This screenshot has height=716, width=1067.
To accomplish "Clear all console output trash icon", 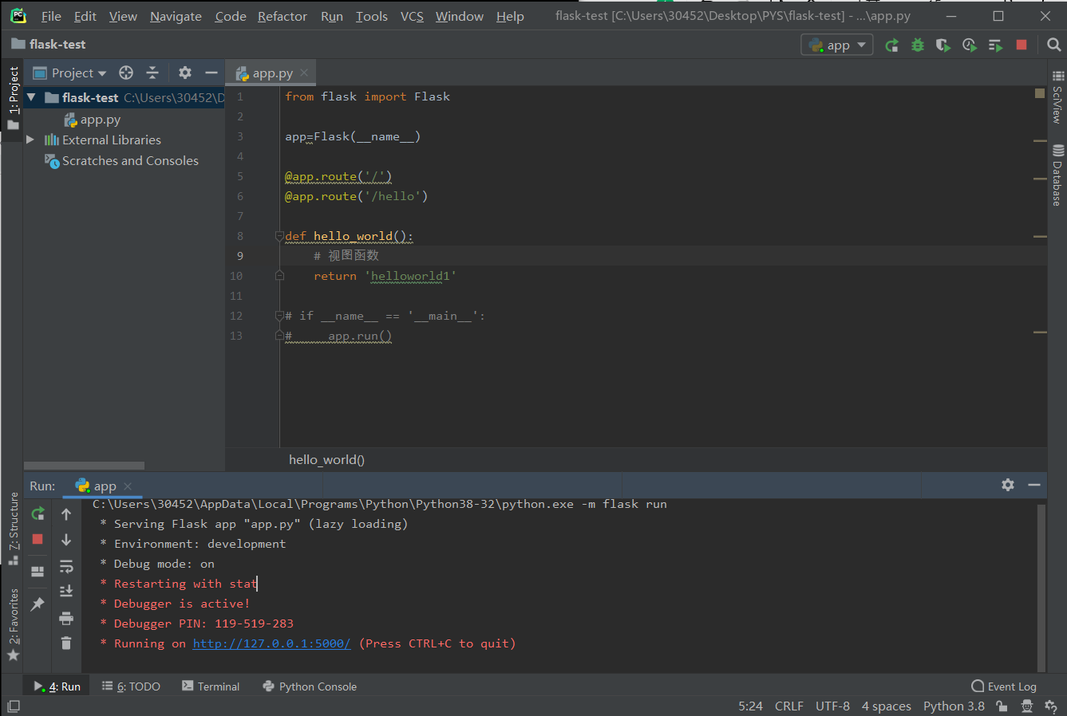I will coord(66,643).
